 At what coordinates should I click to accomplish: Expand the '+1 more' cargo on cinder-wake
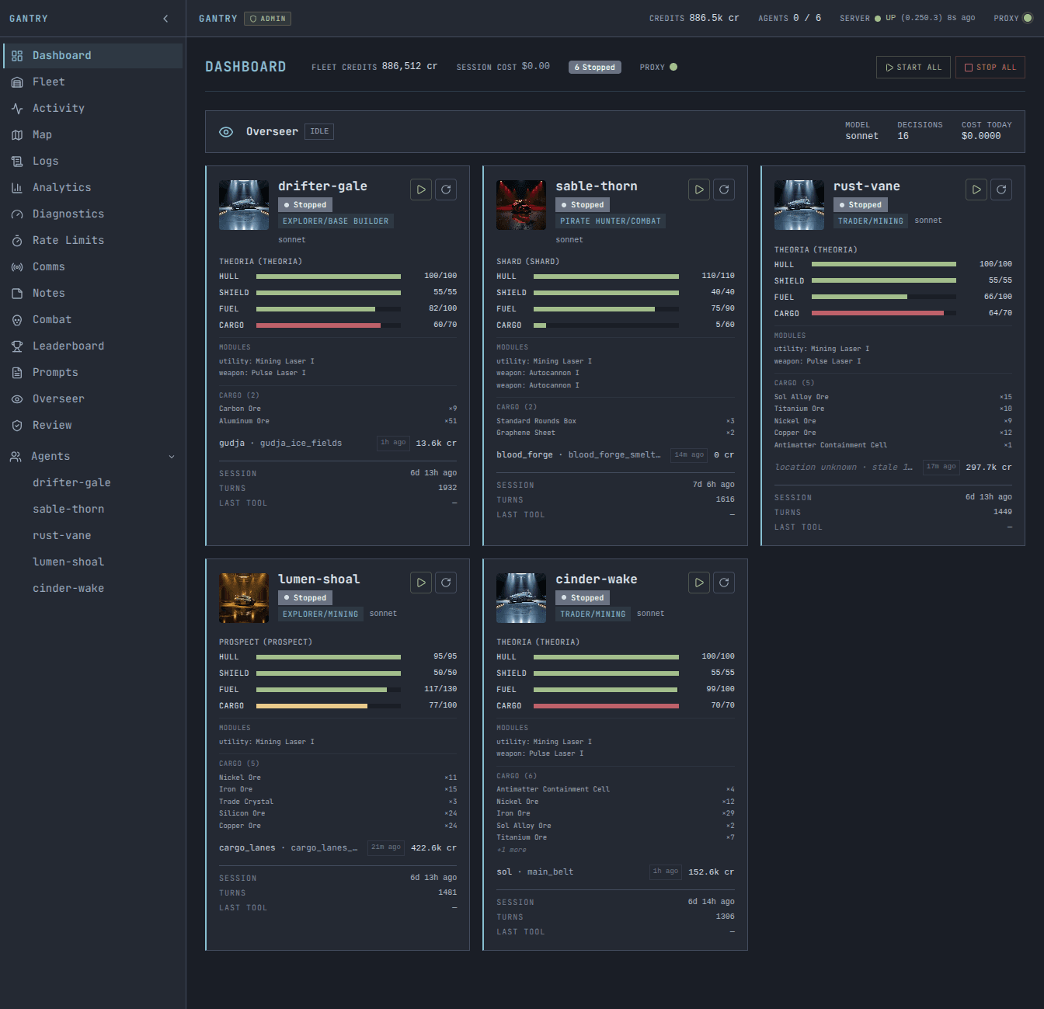tap(512, 850)
